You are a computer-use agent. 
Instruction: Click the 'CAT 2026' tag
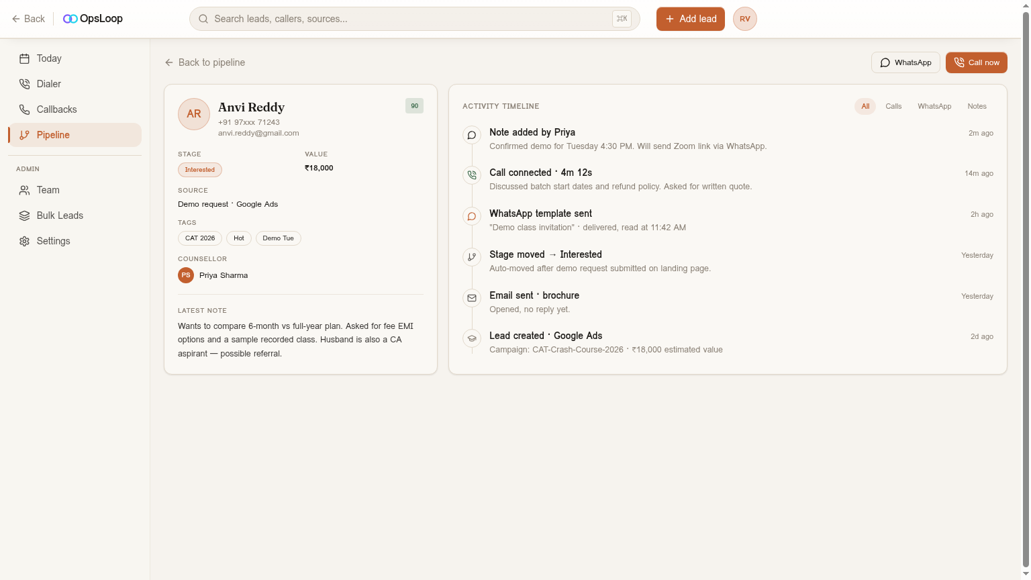200,238
